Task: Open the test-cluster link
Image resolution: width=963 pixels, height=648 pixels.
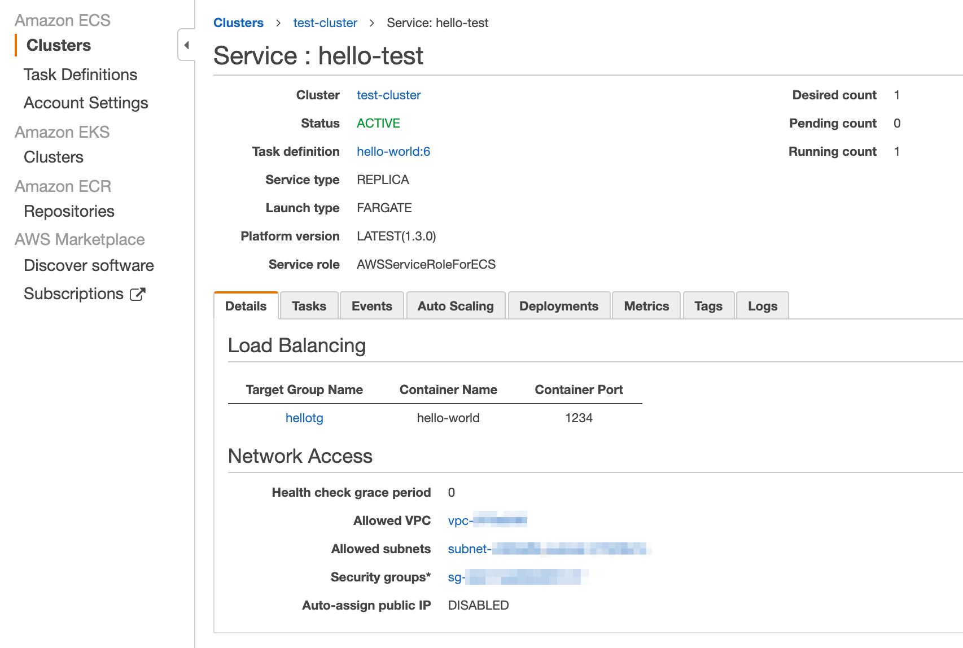Action: pos(325,23)
